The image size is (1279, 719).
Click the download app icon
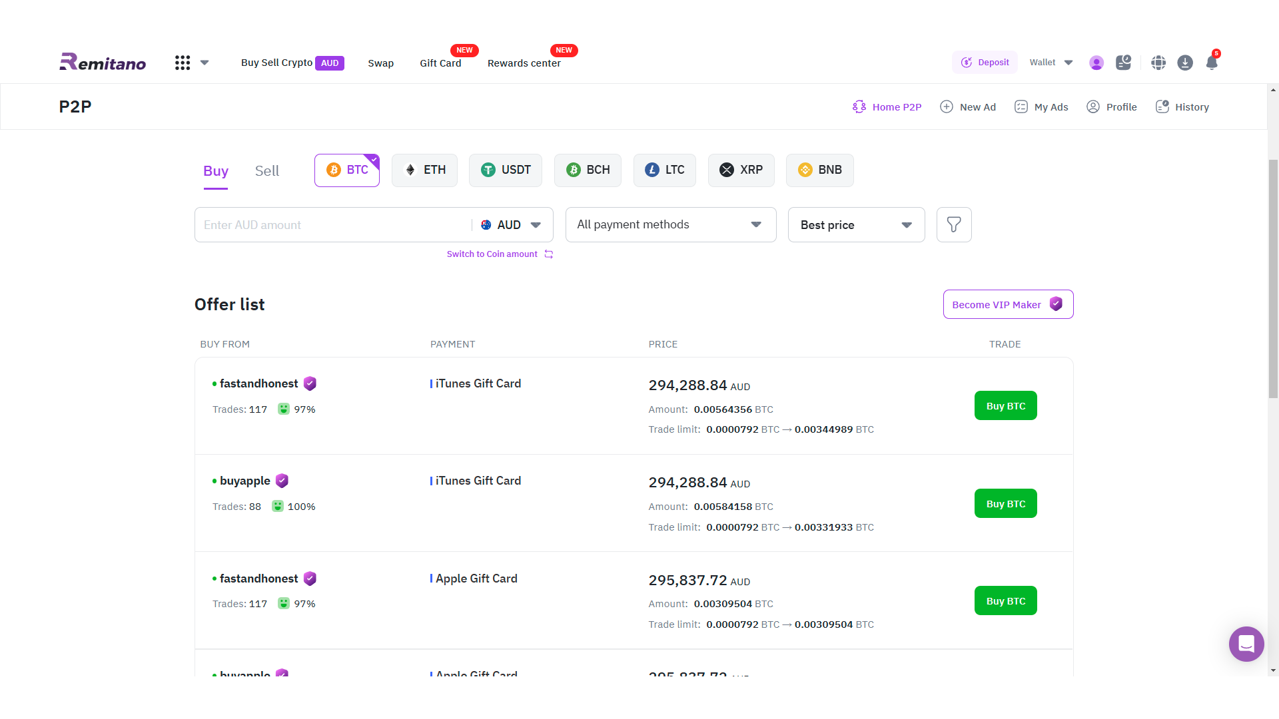tap(1185, 63)
